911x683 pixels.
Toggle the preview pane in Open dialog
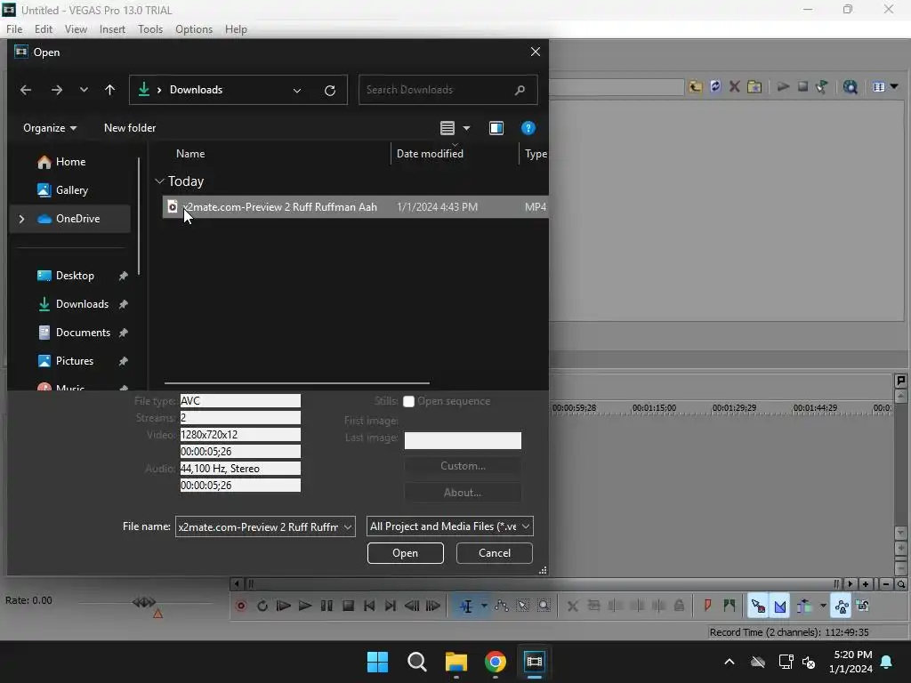pyautogui.click(x=496, y=128)
